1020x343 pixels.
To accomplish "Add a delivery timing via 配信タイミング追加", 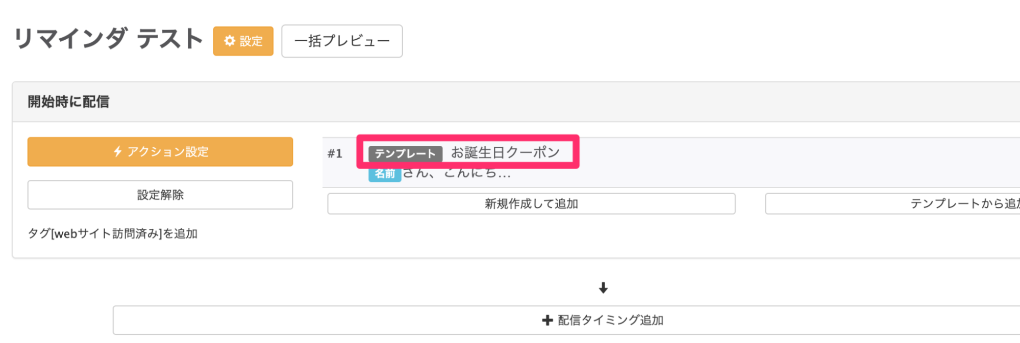I will tap(603, 320).
